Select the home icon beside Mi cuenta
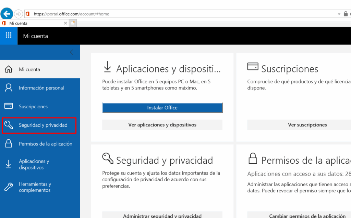 pyautogui.click(x=9, y=69)
